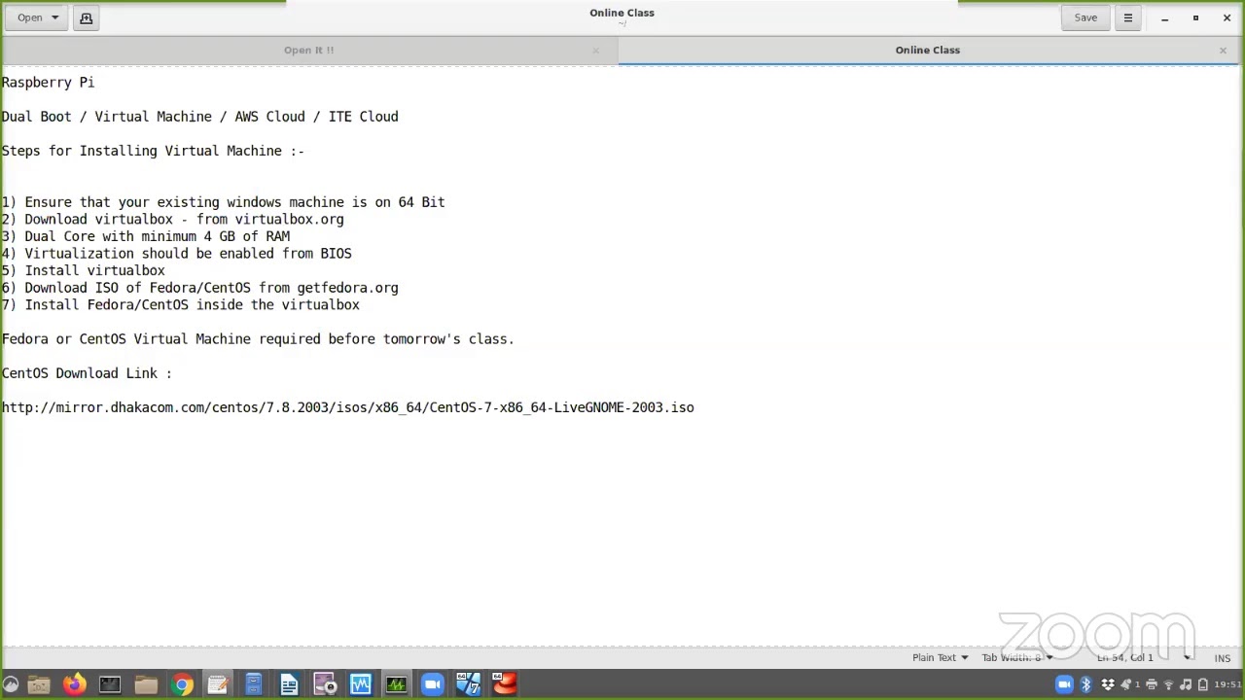Click the battery tray icon
Screen dimensions: 1245x700
[1203, 684]
